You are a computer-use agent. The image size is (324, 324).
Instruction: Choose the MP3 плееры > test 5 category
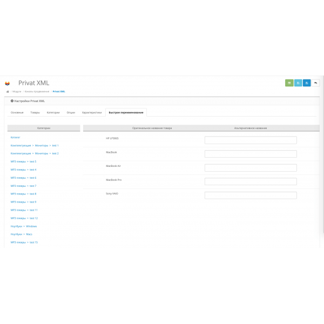point(23,161)
